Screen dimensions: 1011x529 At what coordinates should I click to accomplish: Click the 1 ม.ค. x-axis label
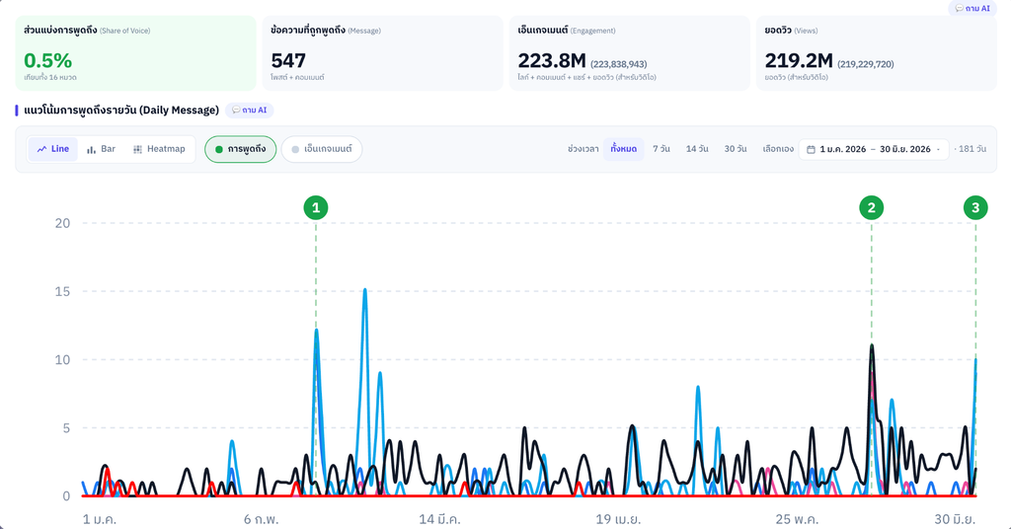(x=100, y=519)
